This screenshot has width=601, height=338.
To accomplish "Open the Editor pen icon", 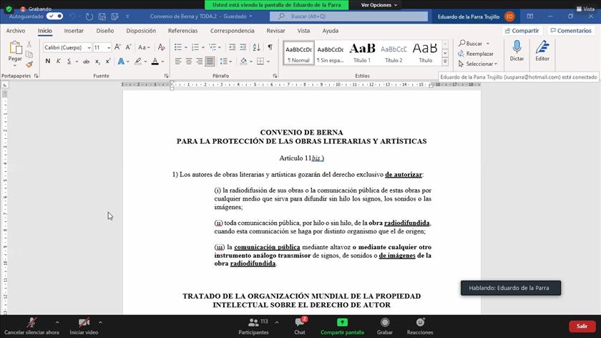I will pos(542,47).
